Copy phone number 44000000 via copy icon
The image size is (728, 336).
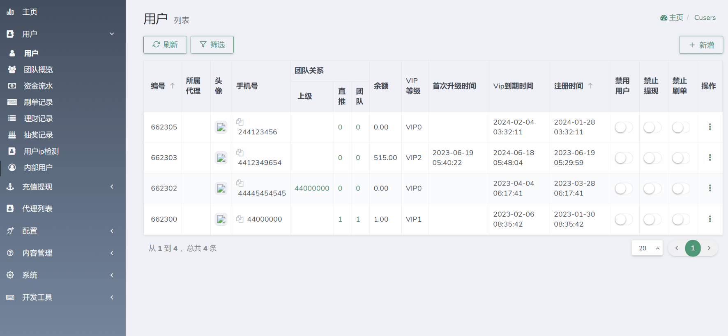tap(240, 219)
